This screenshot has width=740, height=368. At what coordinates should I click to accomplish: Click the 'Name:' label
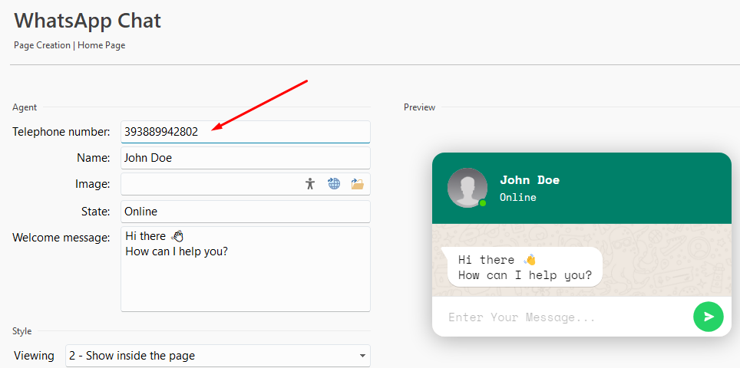pos(94,158)
